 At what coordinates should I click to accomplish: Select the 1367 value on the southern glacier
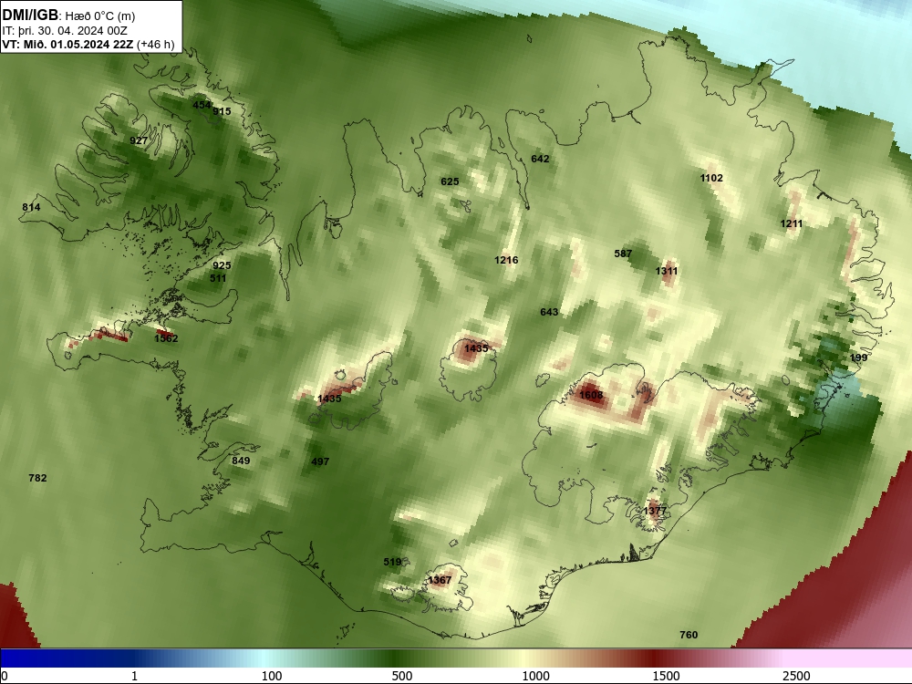point(440,580)
